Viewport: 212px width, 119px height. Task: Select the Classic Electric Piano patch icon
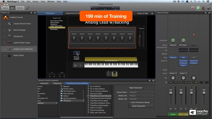point(9,24)
